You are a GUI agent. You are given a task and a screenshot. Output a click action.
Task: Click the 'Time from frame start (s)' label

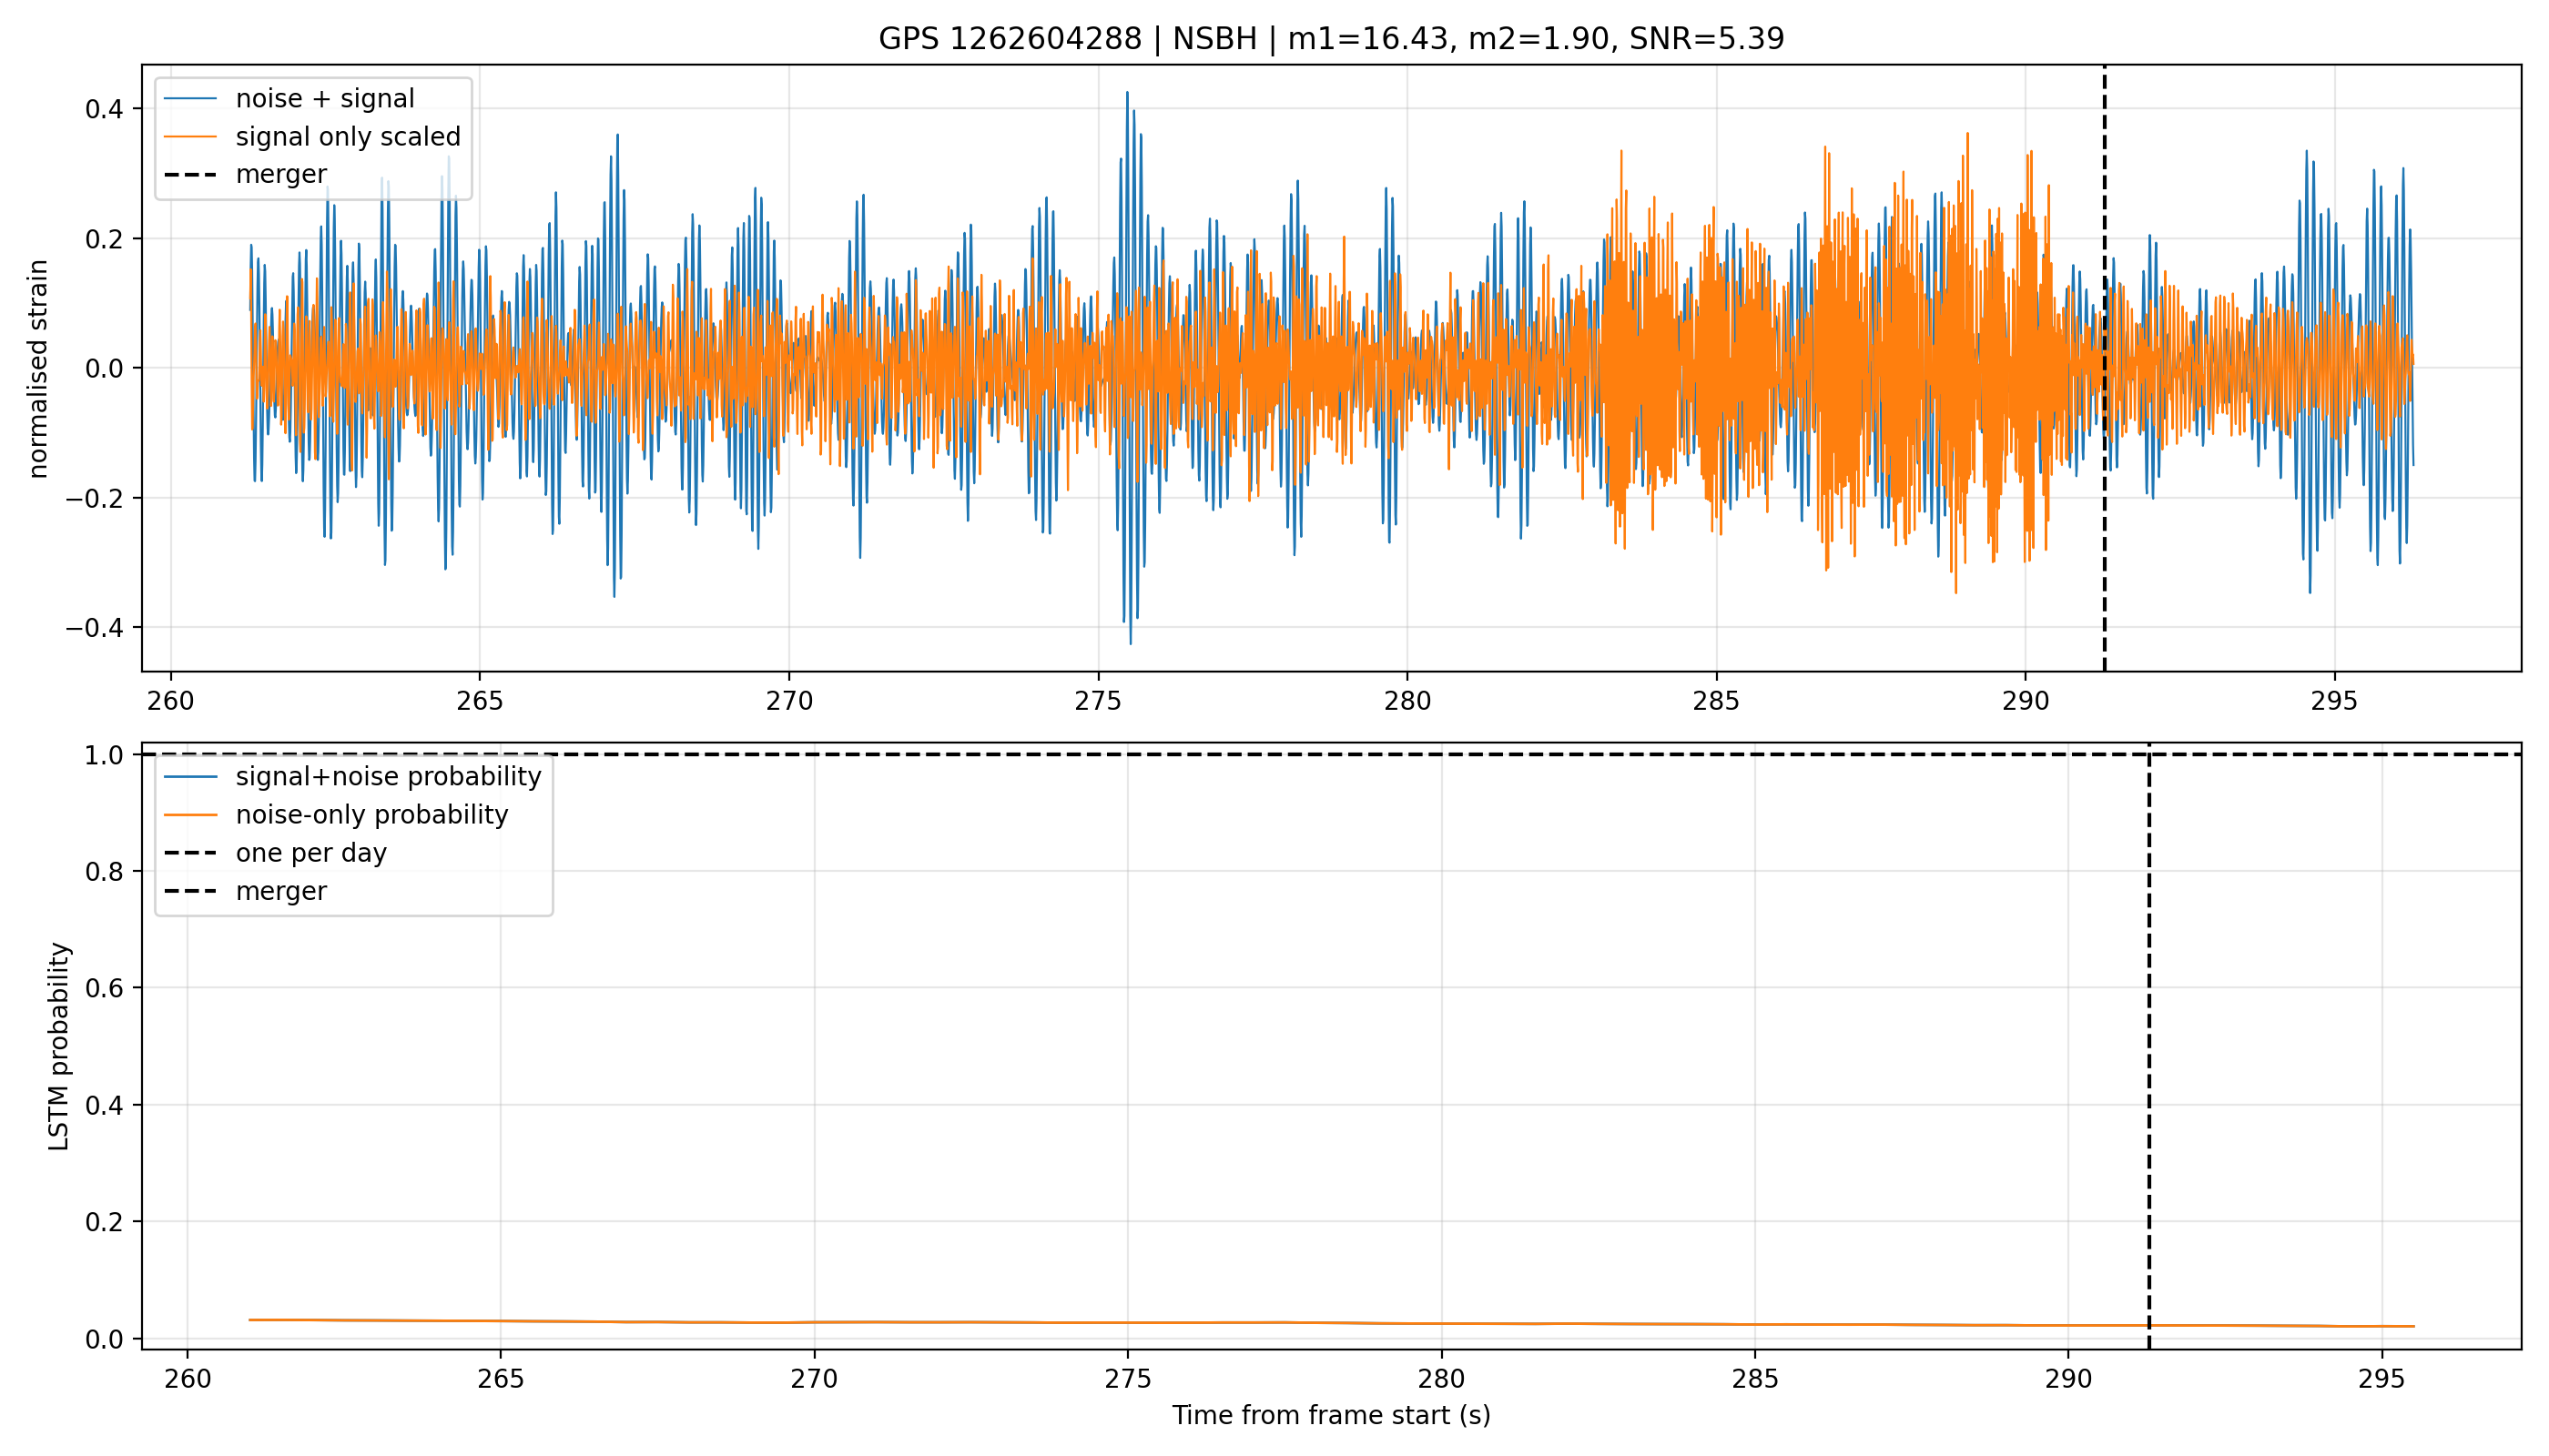coord(1332,1415)
